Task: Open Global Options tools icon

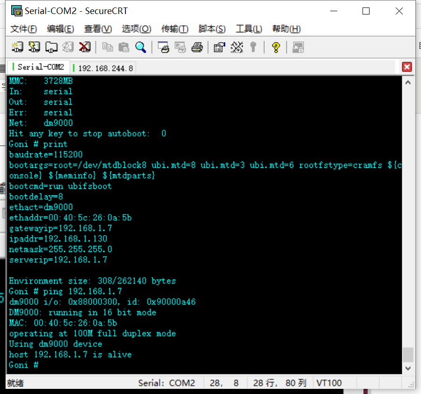Action: point(237,47)
